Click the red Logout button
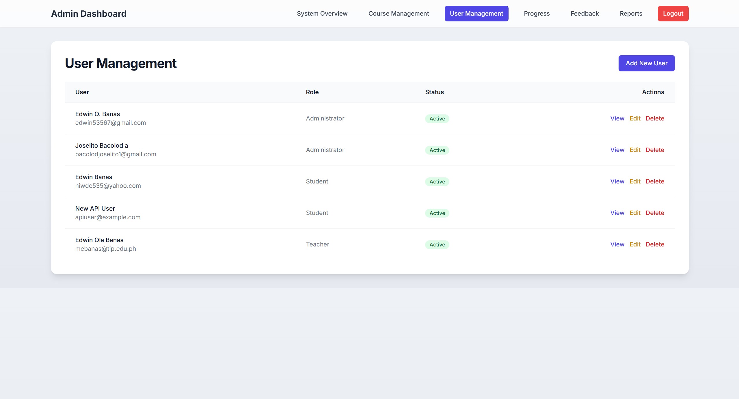 pos(673,14)
